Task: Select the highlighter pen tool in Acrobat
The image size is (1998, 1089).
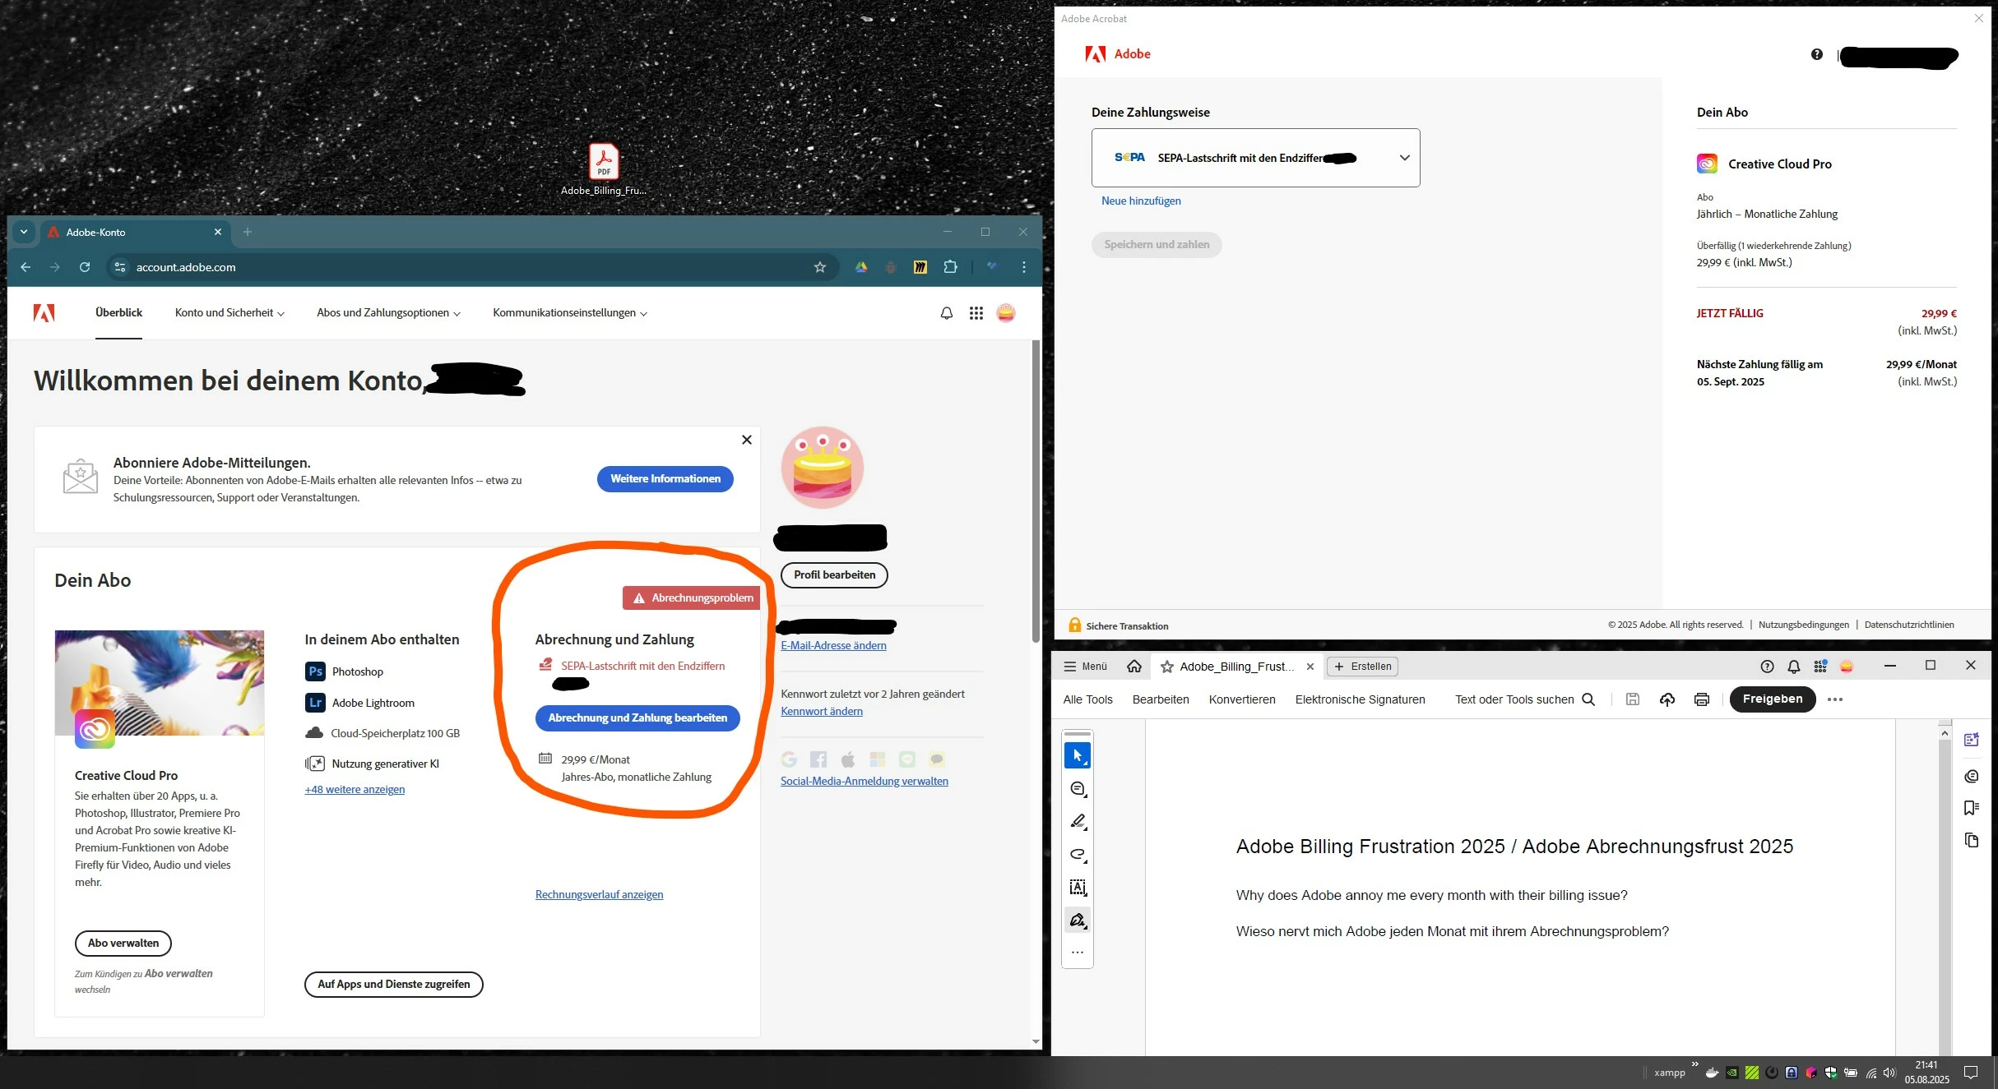Action: point(1078,822)
